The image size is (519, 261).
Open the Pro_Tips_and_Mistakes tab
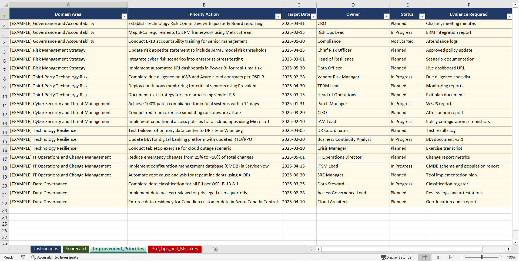(174, 249)
